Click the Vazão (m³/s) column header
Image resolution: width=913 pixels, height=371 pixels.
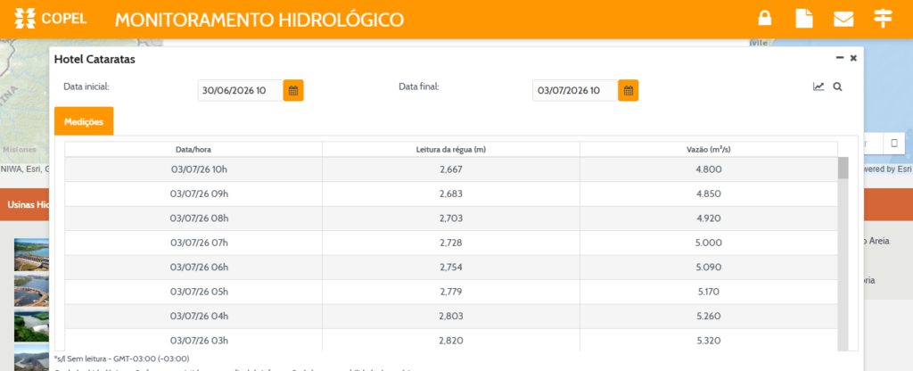coord(709,149)
